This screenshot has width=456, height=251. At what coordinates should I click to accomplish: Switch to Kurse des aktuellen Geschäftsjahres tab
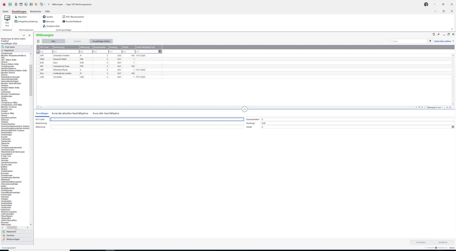click(70, 113)
